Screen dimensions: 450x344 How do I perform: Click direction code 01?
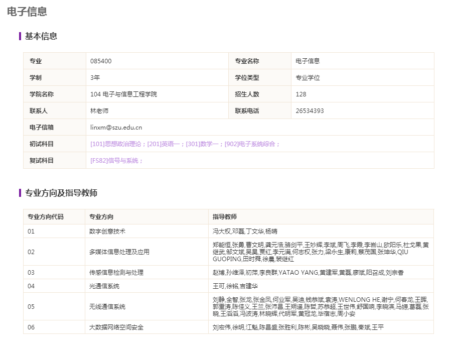31,232
